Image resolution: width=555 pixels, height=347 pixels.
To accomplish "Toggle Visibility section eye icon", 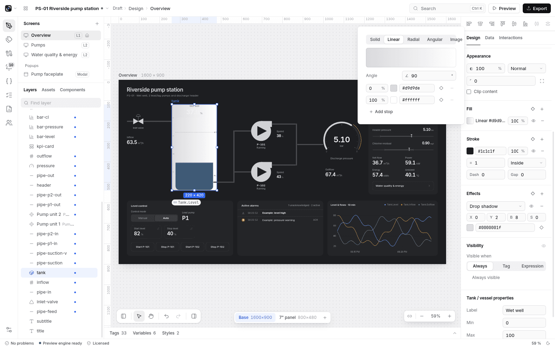I will coord(544,246).
